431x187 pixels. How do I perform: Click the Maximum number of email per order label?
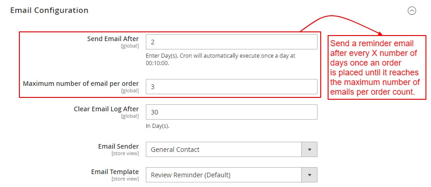click(81, 84)
